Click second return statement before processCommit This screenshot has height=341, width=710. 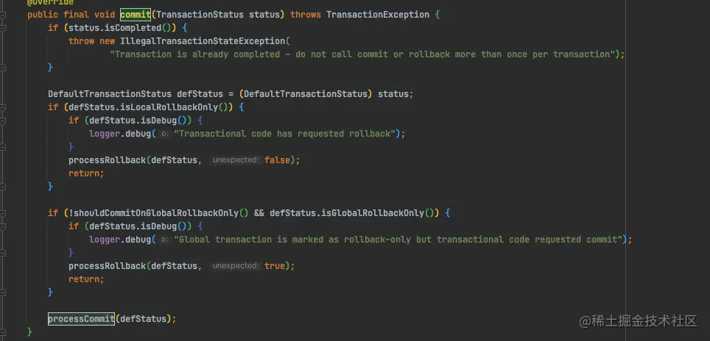click(86, 279)
